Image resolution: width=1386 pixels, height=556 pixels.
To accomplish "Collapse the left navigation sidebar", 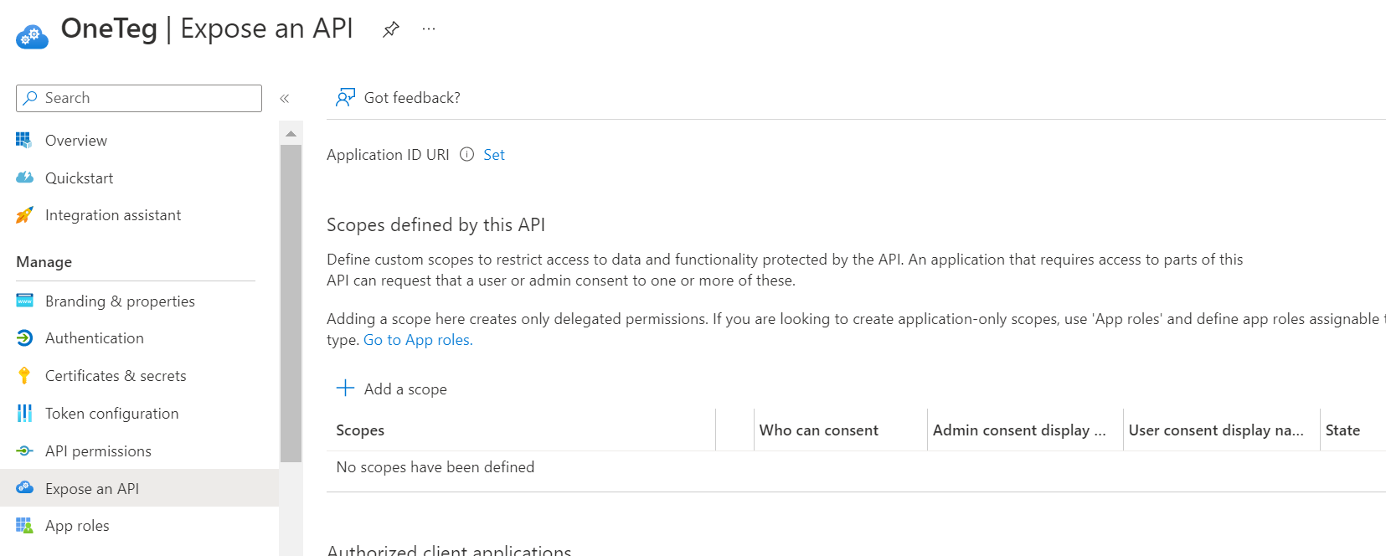I will click(x=285, y=99).
